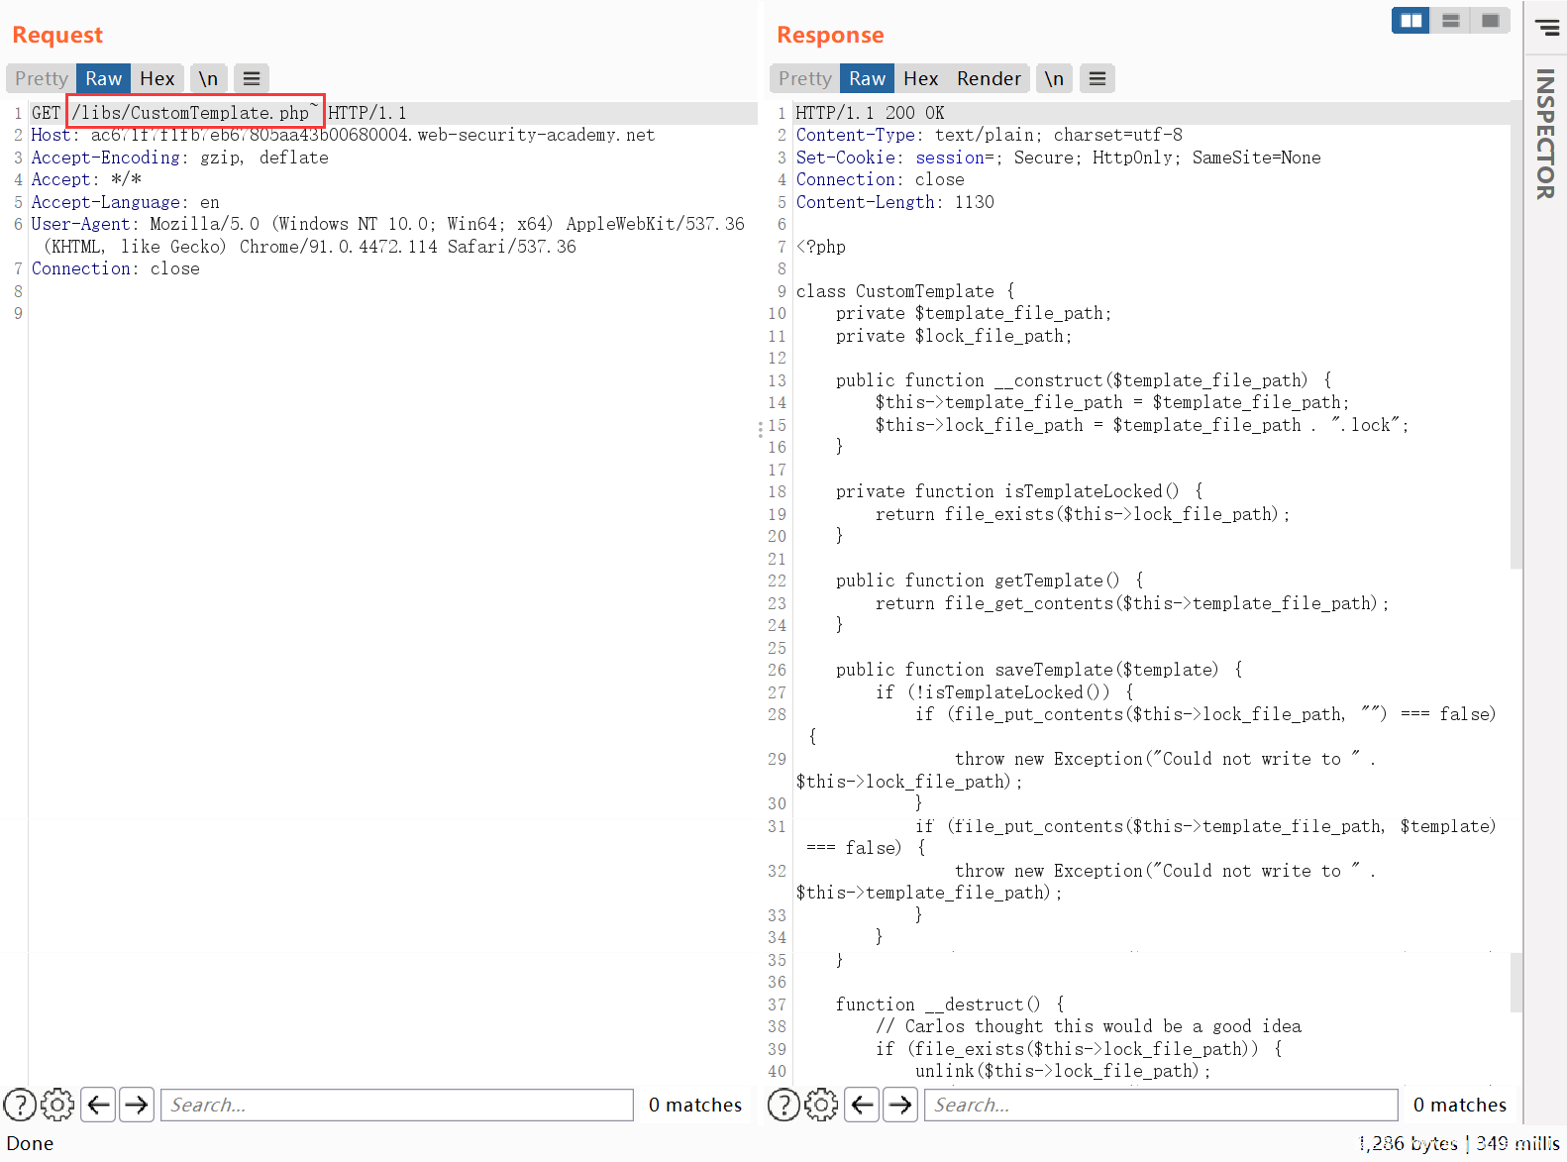The image size is (1567, 1162).
Task: Open the Response panel options menu
Action: (1097, 78)
